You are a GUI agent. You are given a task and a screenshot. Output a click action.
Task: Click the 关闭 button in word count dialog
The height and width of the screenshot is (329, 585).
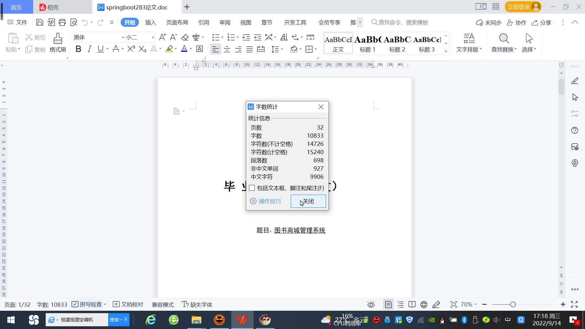(308, 201)
